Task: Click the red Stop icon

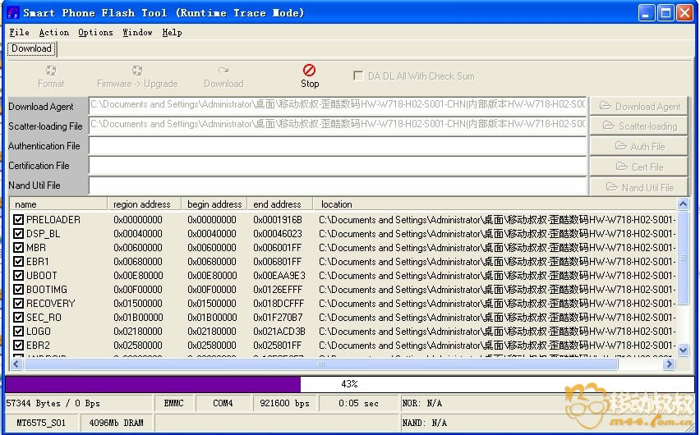Action: click(x=309, y=71)
